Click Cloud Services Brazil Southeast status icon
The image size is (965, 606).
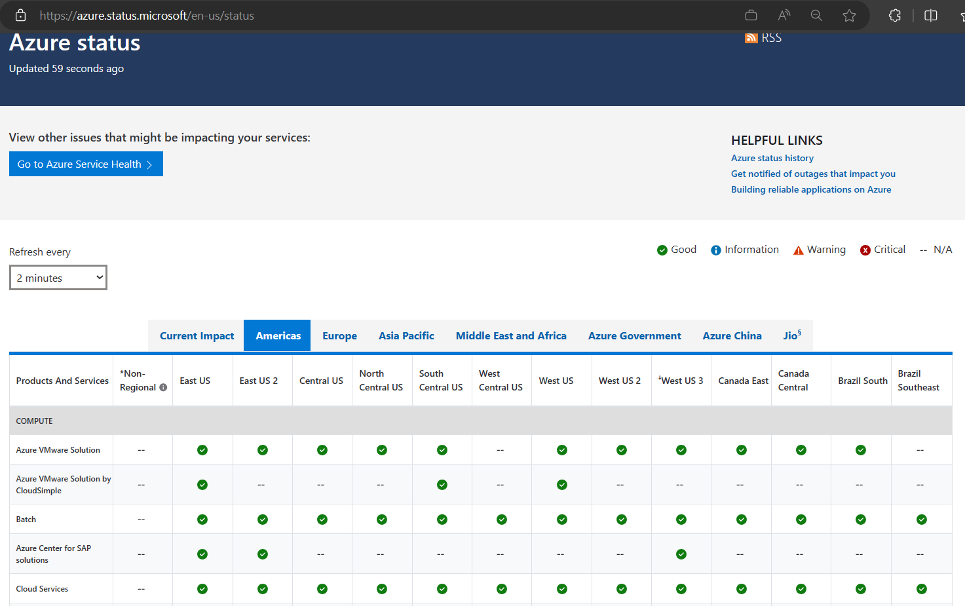[x=921, y=589]
